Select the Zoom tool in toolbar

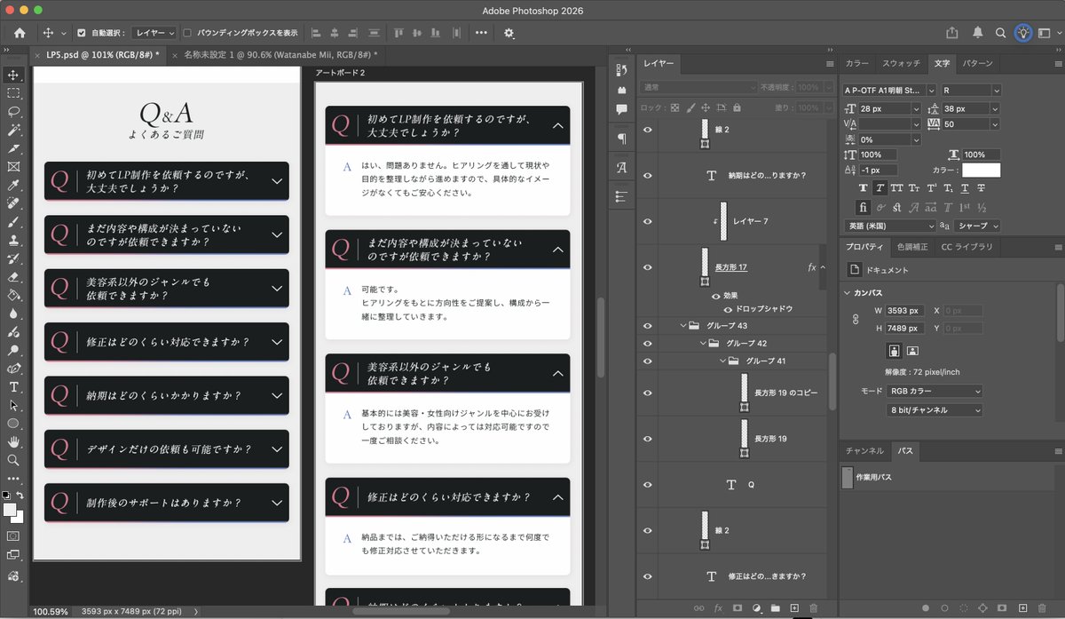13,460
